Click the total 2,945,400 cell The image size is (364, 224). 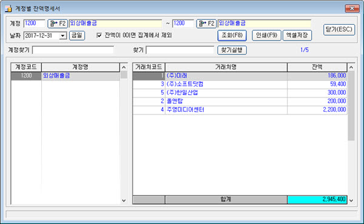[x=317, y=199]
